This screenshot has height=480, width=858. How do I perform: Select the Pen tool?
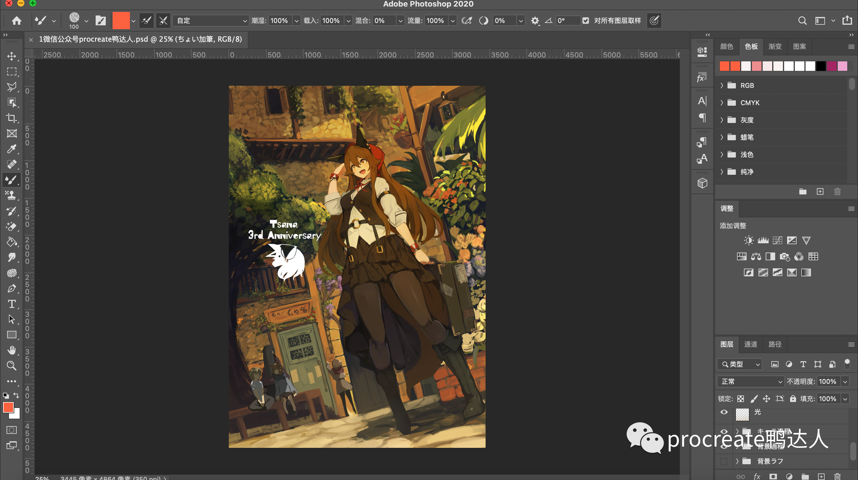tap(12, 288)
